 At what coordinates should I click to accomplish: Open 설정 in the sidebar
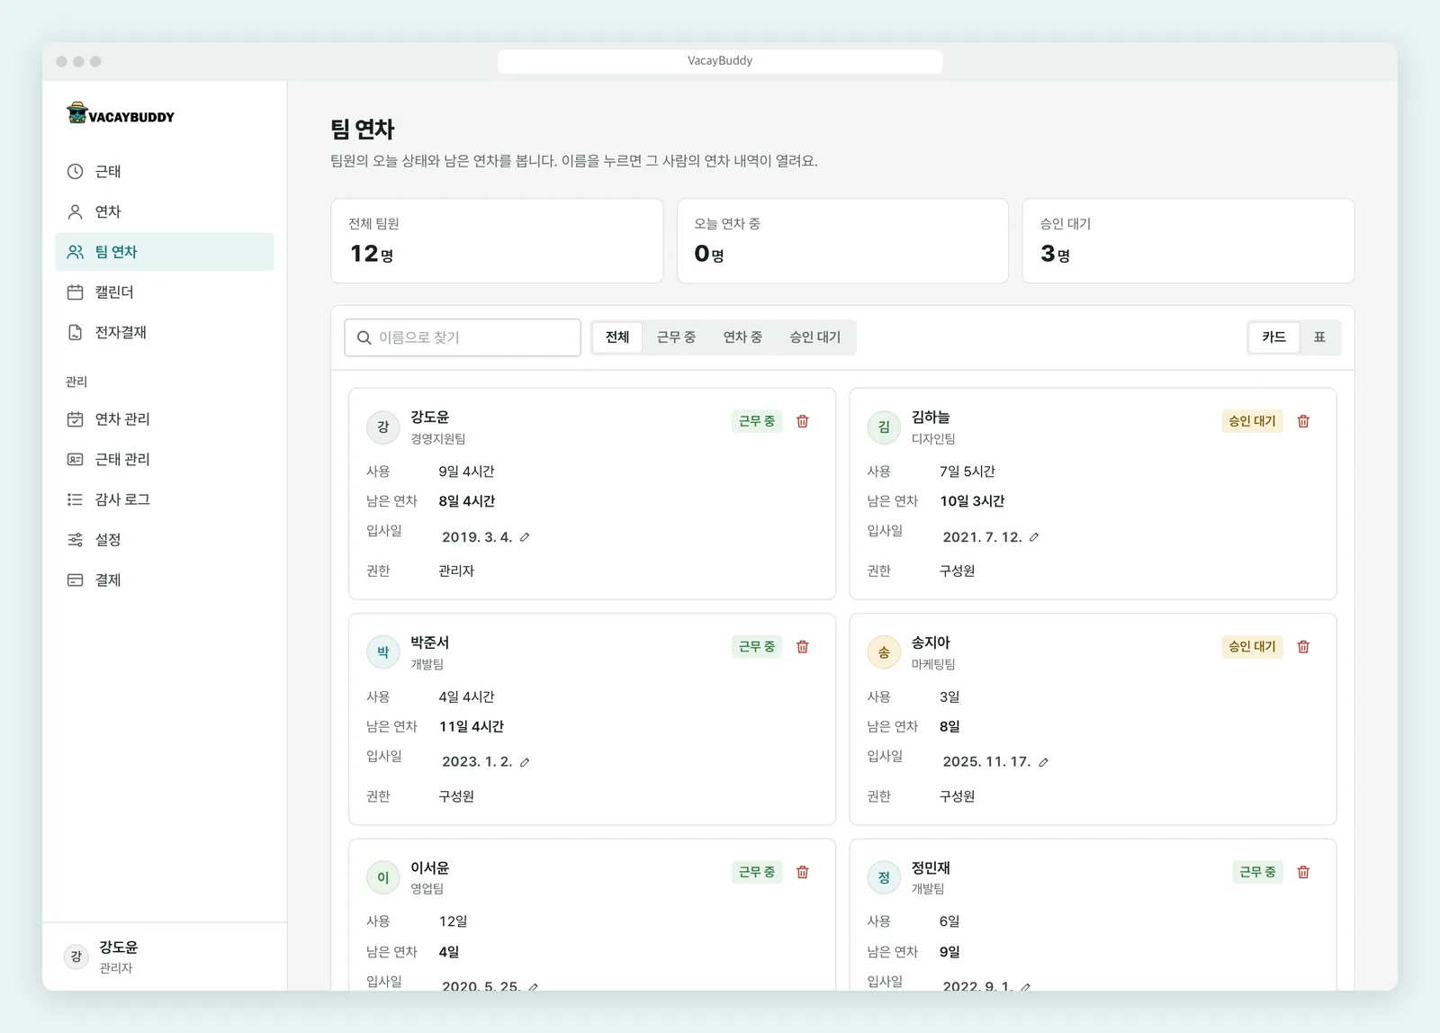[x=165, y=540]
